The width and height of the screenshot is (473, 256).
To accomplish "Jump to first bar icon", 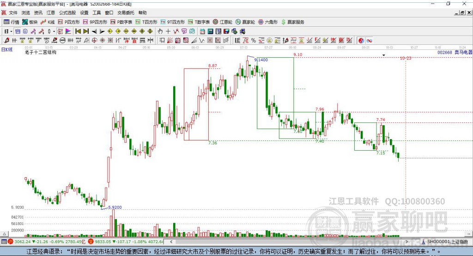I will coord(78,31).
